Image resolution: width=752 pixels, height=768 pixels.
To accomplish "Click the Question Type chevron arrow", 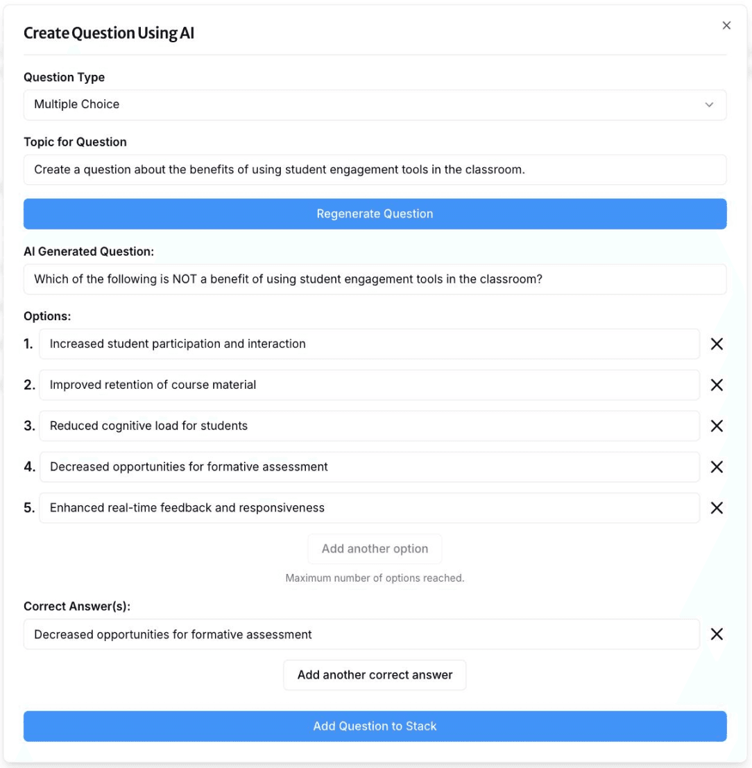I will click(x=710, y=103).
